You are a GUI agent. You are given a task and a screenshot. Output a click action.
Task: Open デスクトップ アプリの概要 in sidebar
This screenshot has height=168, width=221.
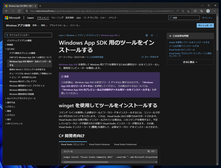click(x=19, y=41)
